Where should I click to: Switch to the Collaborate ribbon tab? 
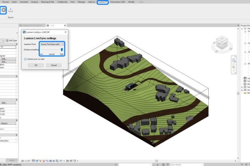pyautogui.click(x=62, y=2)
